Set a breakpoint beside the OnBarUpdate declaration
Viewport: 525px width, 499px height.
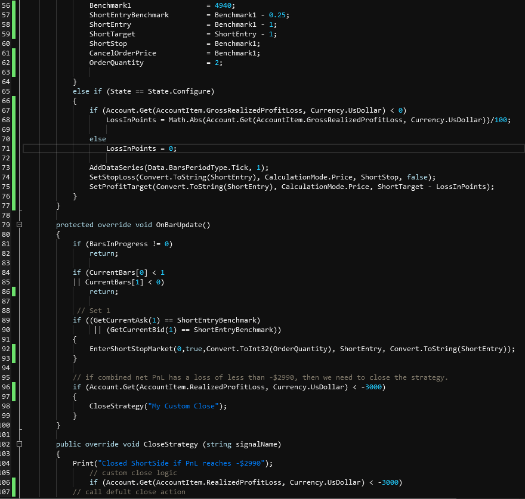pyautogui.click(x=5, y=225)
